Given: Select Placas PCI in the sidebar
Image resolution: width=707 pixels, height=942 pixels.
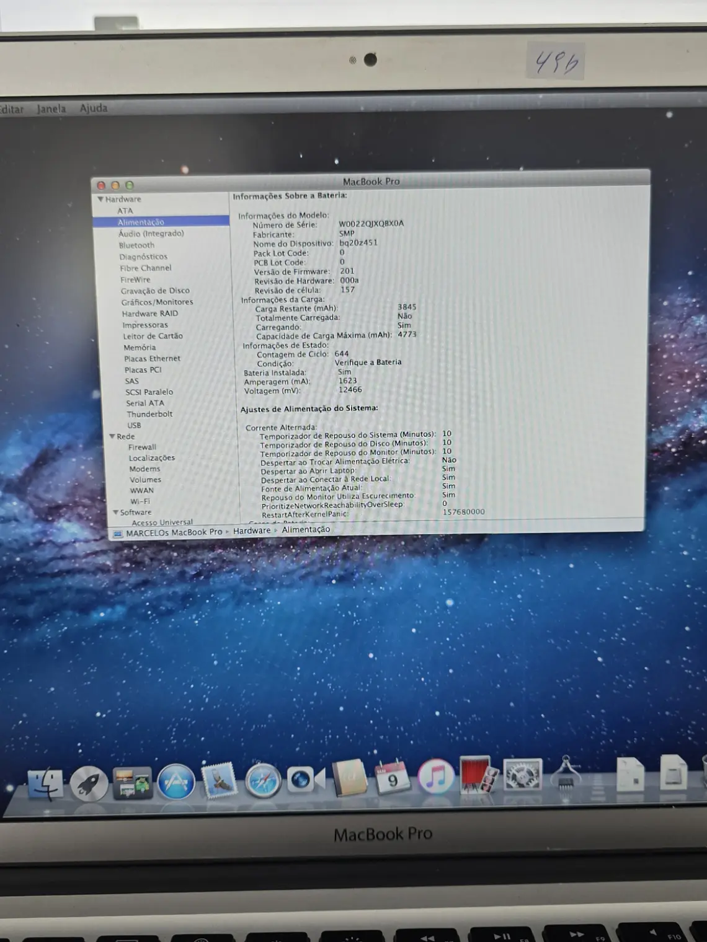Looking at the screenshot, I should point(143,370).
